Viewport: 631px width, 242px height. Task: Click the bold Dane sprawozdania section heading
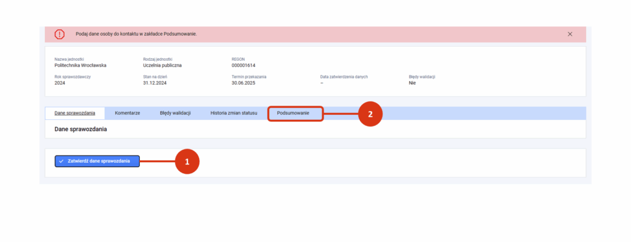[x=81, y=130]
